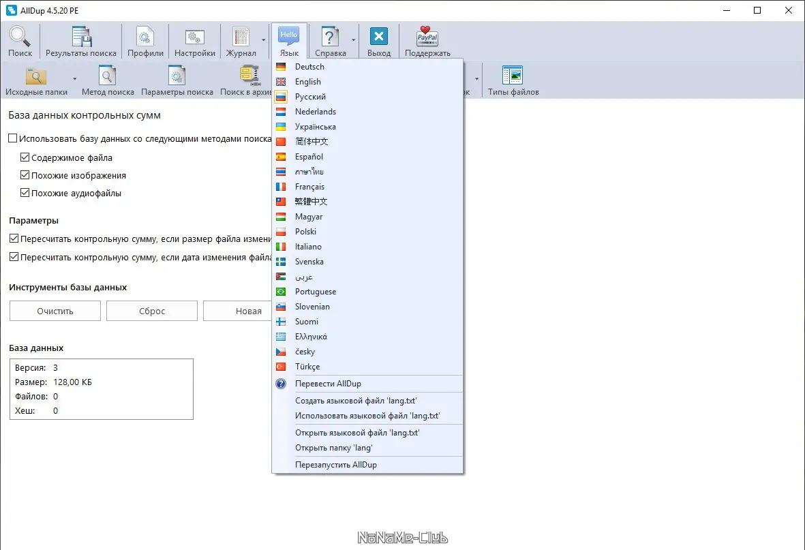Uncheck Похожие изображения checkbox
Screen dimensions: 805x550
tap(25, 175)
